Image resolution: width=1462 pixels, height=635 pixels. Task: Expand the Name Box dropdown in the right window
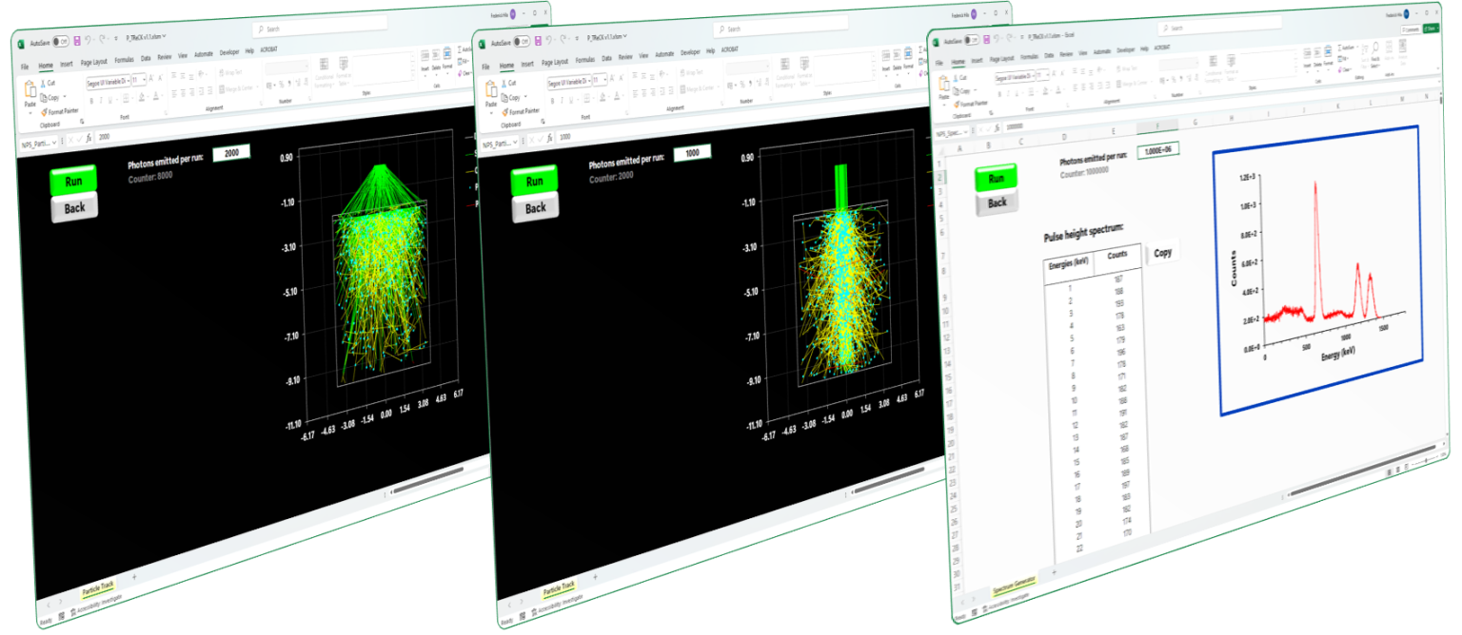click(965, 132)
